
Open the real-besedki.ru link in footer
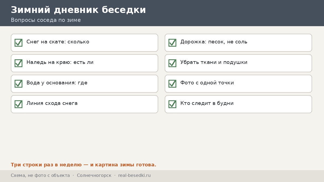(134, 176)
